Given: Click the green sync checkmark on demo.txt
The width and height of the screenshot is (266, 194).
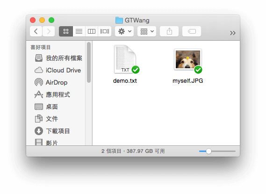Looking at the screenshot, I should pyautogui.click(x=136, y=70).
